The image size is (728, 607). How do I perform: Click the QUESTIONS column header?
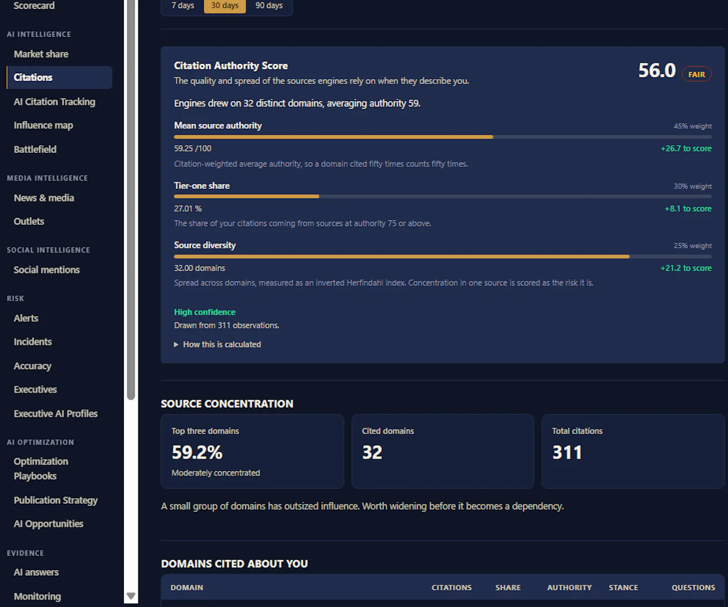click(x=693, y=588)
